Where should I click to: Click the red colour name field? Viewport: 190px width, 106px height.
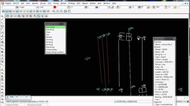pyautogui.click(x=46, y=7)
